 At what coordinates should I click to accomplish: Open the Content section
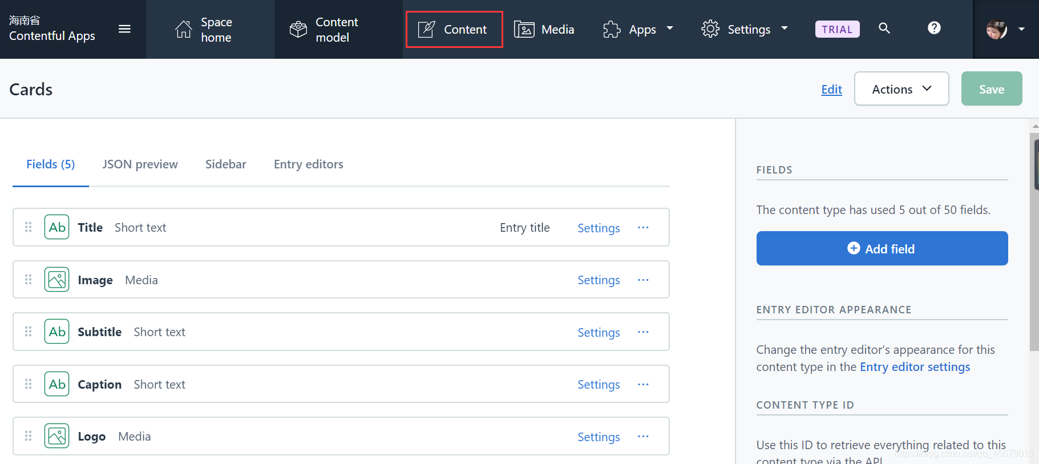click(454, 30)
